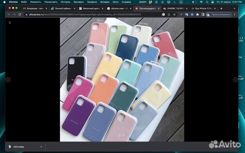Click the phone cases product photo
The height and width of the screenshot is (153, 245).
coord(122,80)
